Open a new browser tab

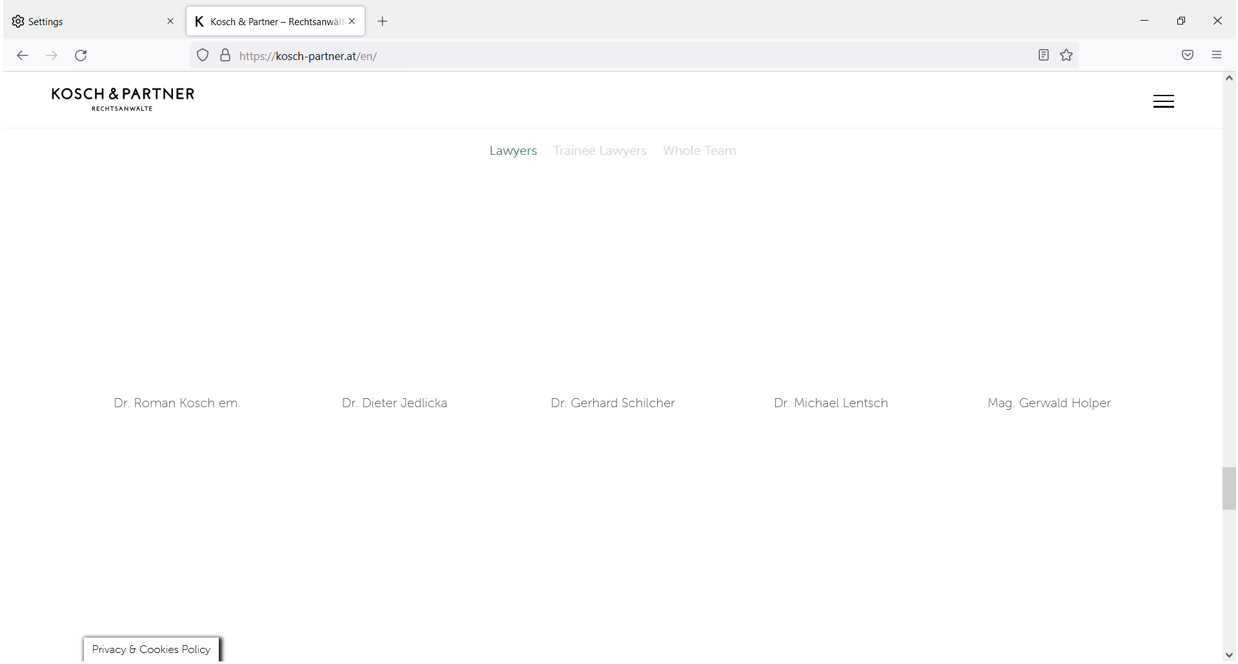click(382, 21)
